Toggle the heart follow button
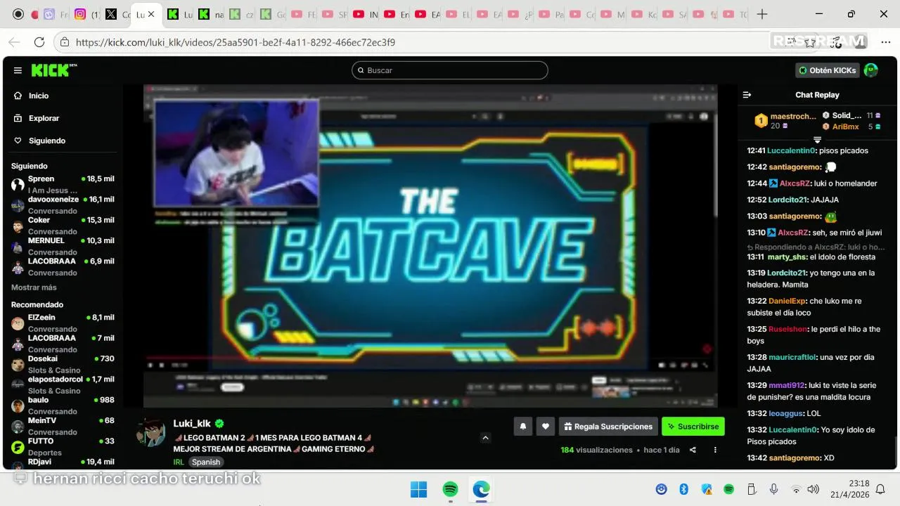The width and height of the screenshot is (900, 506). [546, 426]
